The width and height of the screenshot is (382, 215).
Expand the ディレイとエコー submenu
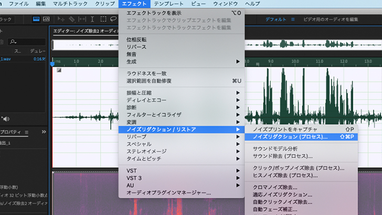pyautogui.click(x=182, y=100)
